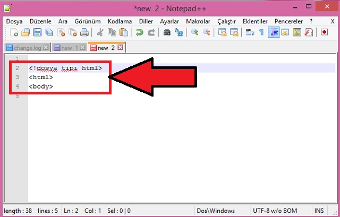Open the Dosya menu
The image size is (340, 217).
click(x=14, y=21)
